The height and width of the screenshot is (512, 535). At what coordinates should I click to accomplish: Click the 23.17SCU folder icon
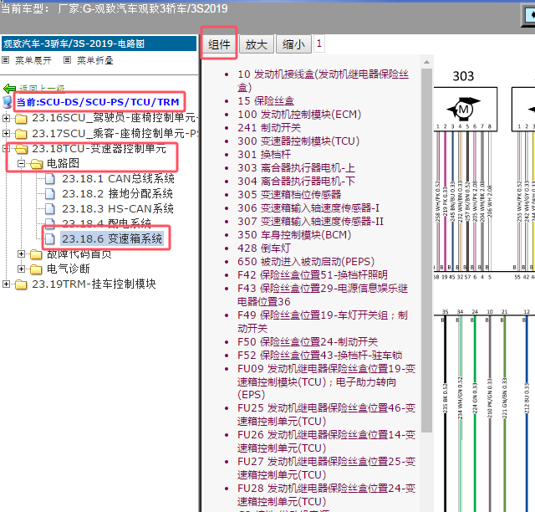click(21, 134)
